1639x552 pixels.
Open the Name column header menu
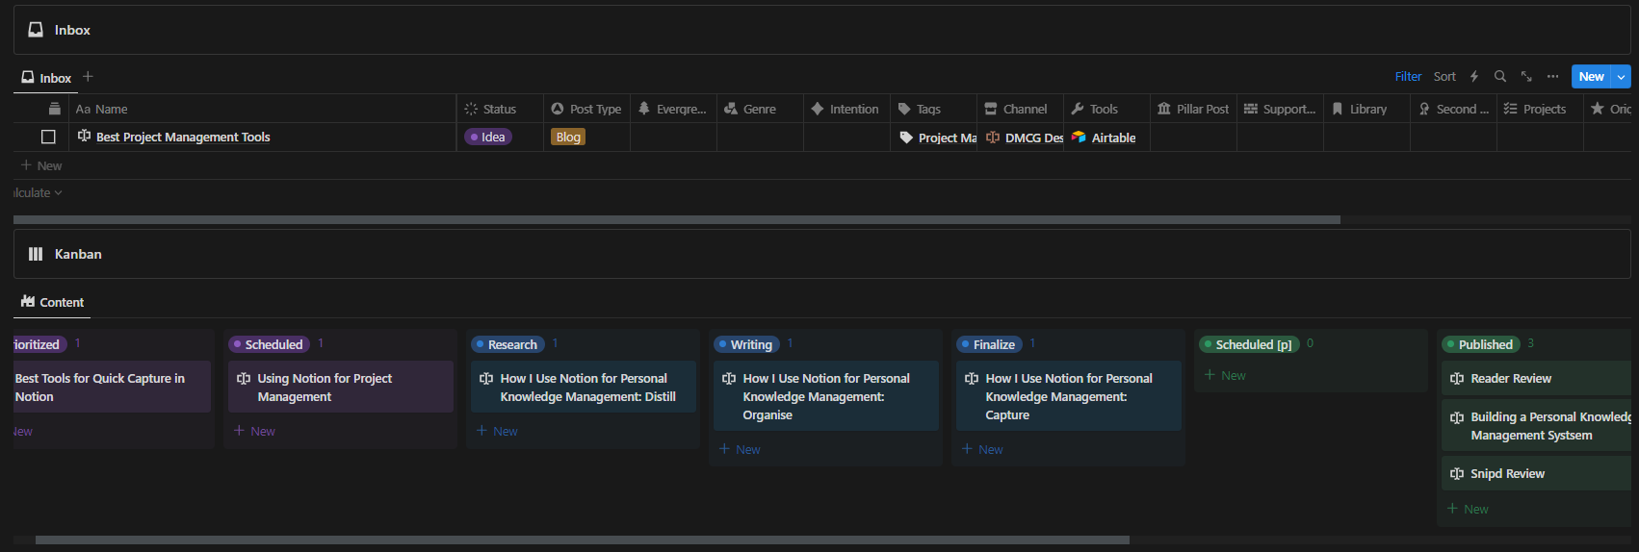[262, 109]
